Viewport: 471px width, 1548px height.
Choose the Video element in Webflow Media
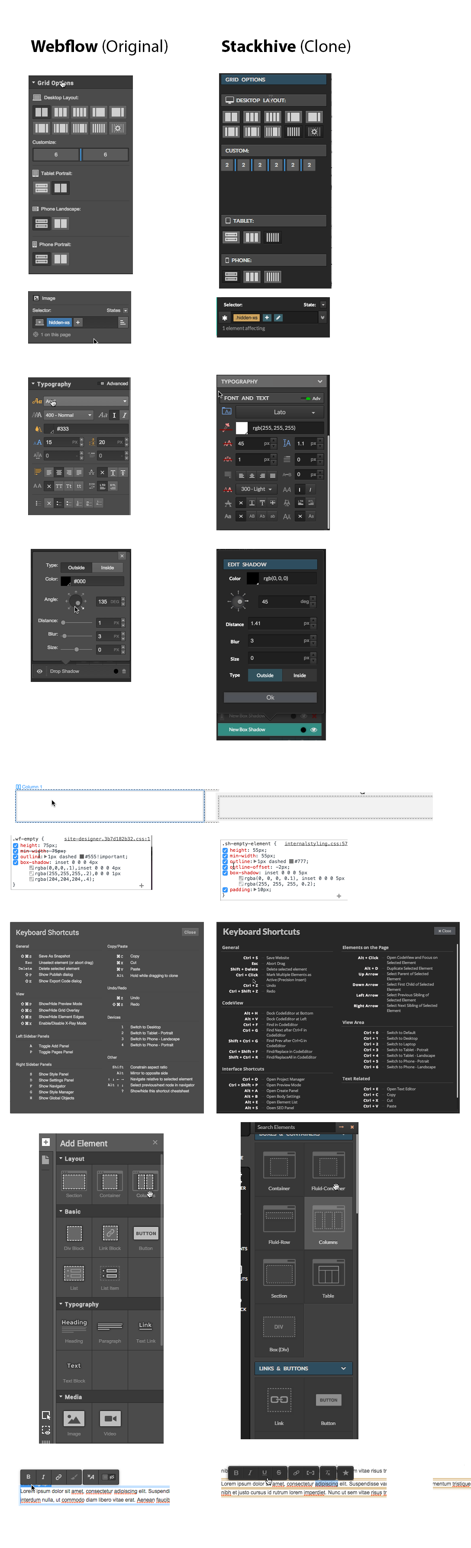(x=110, y=1422)
